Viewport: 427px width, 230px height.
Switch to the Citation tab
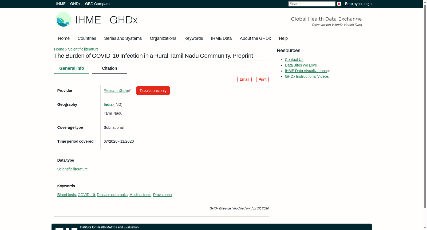[x=109, y=68]
